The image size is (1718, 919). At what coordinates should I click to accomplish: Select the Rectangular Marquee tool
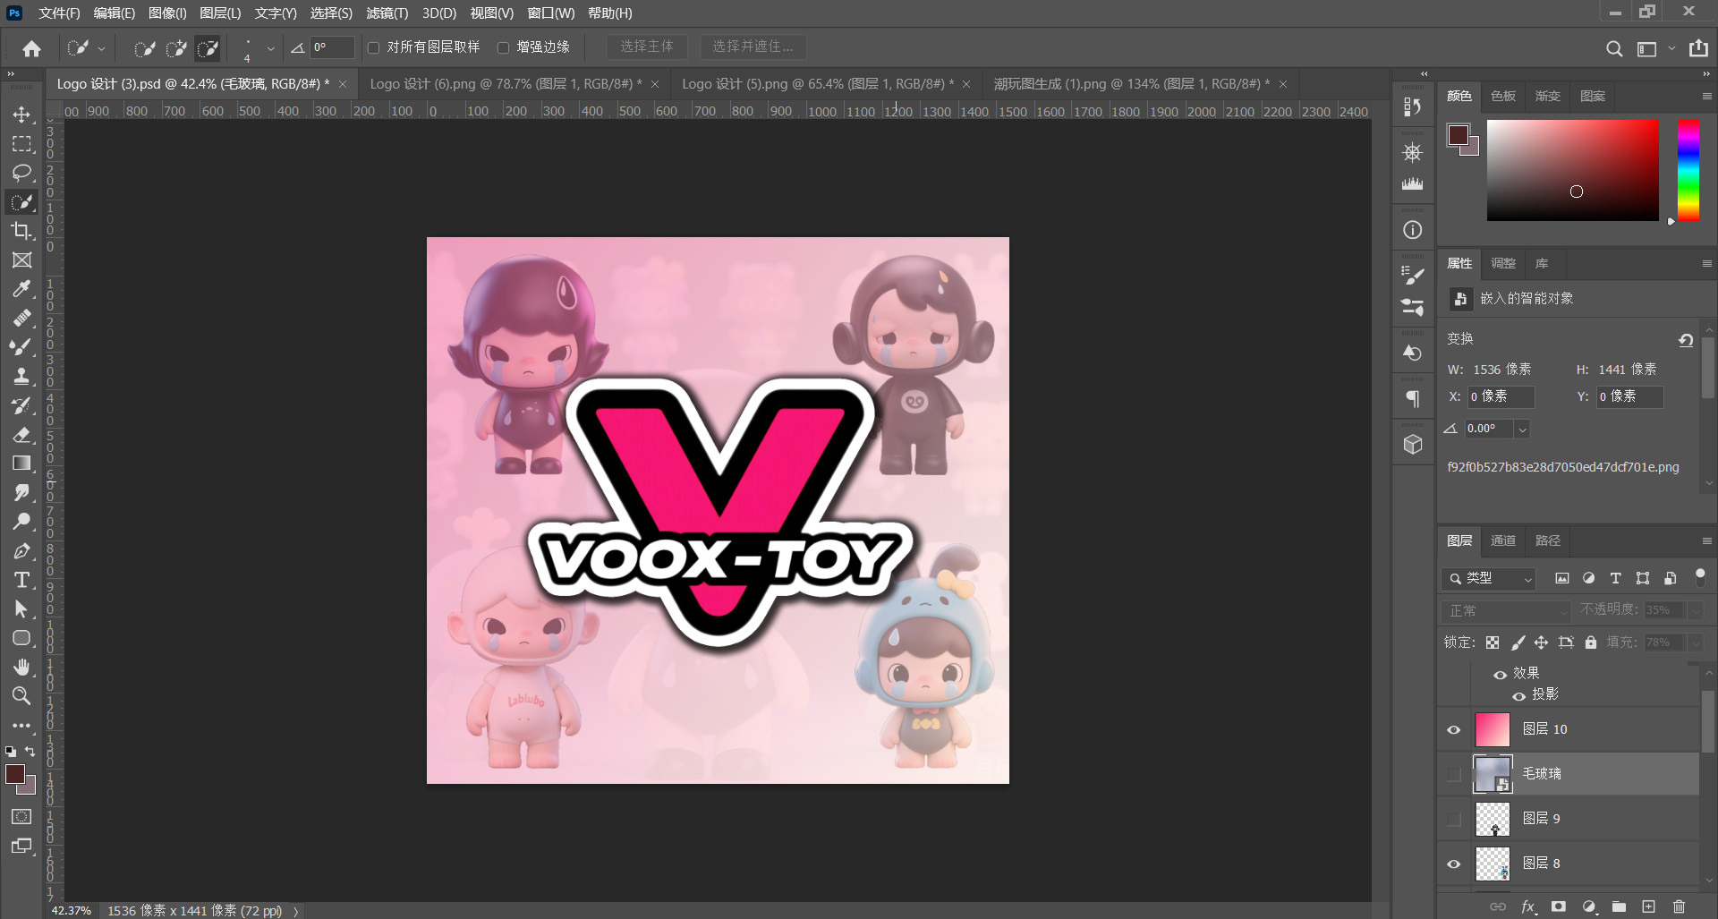[x=21, y=144]
